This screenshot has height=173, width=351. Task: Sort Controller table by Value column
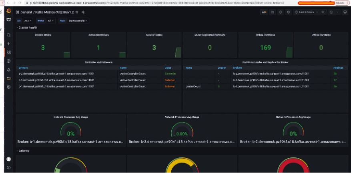click(x=168, y=68)
